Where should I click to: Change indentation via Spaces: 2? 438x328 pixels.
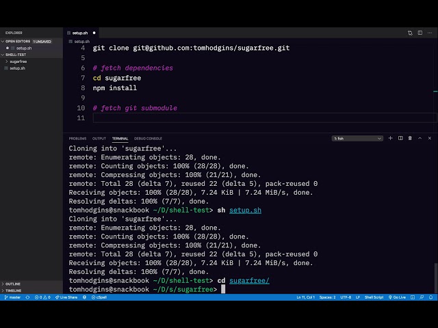[327, 297]
